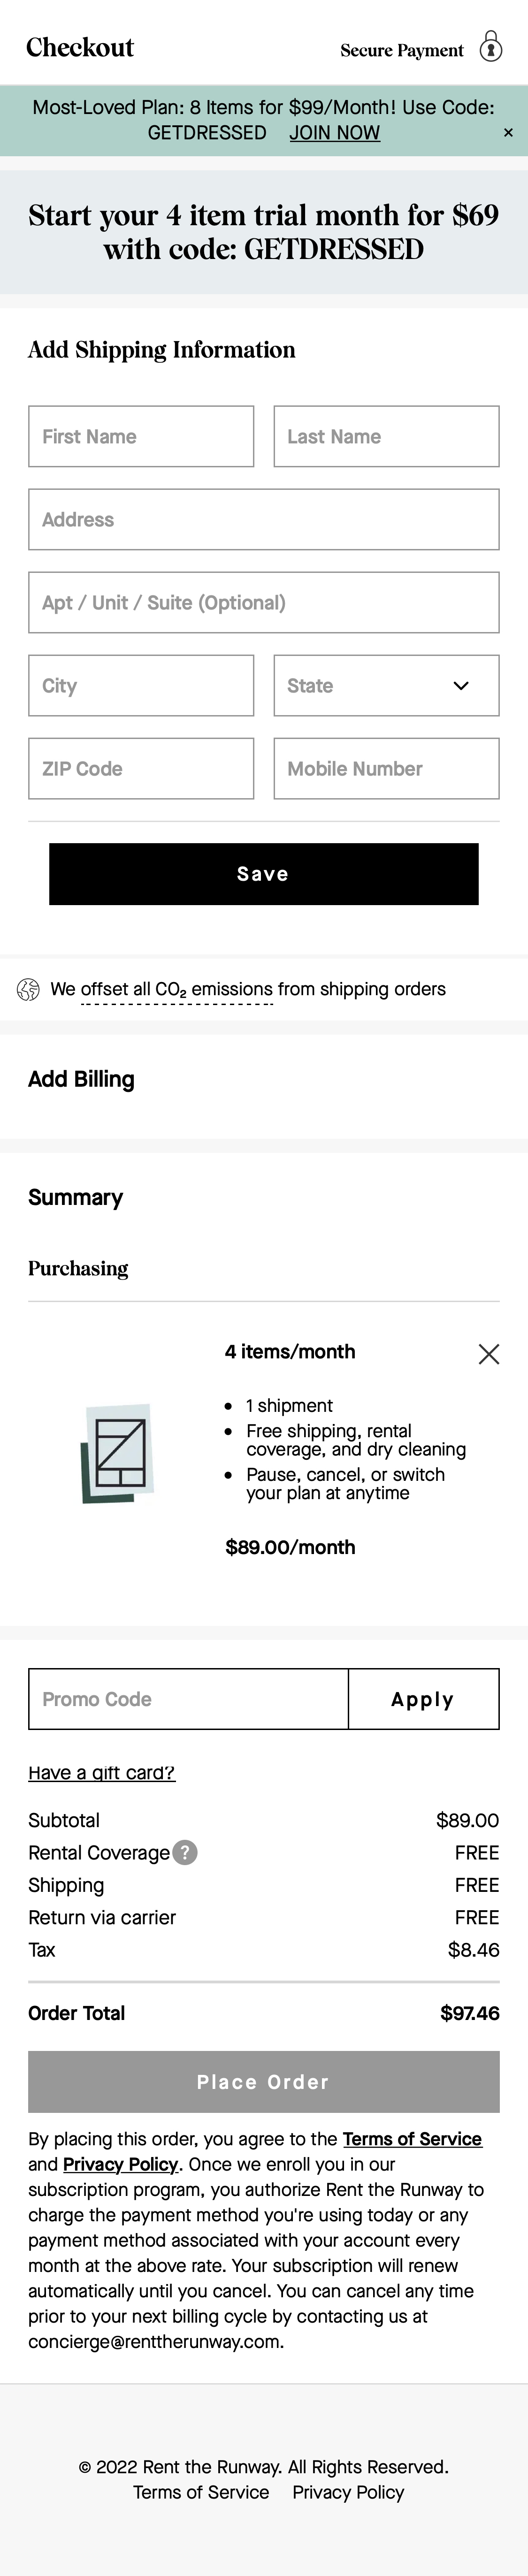
Task: Remove the 4 items/month plan from summary
Action: click(489, 1353)
